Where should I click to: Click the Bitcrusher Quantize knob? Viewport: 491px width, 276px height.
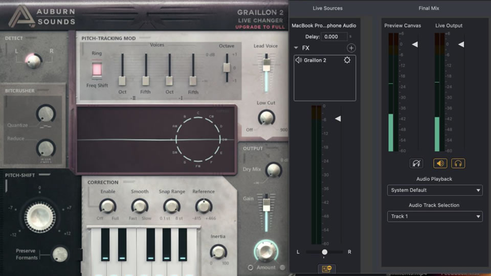coord(46,113)
